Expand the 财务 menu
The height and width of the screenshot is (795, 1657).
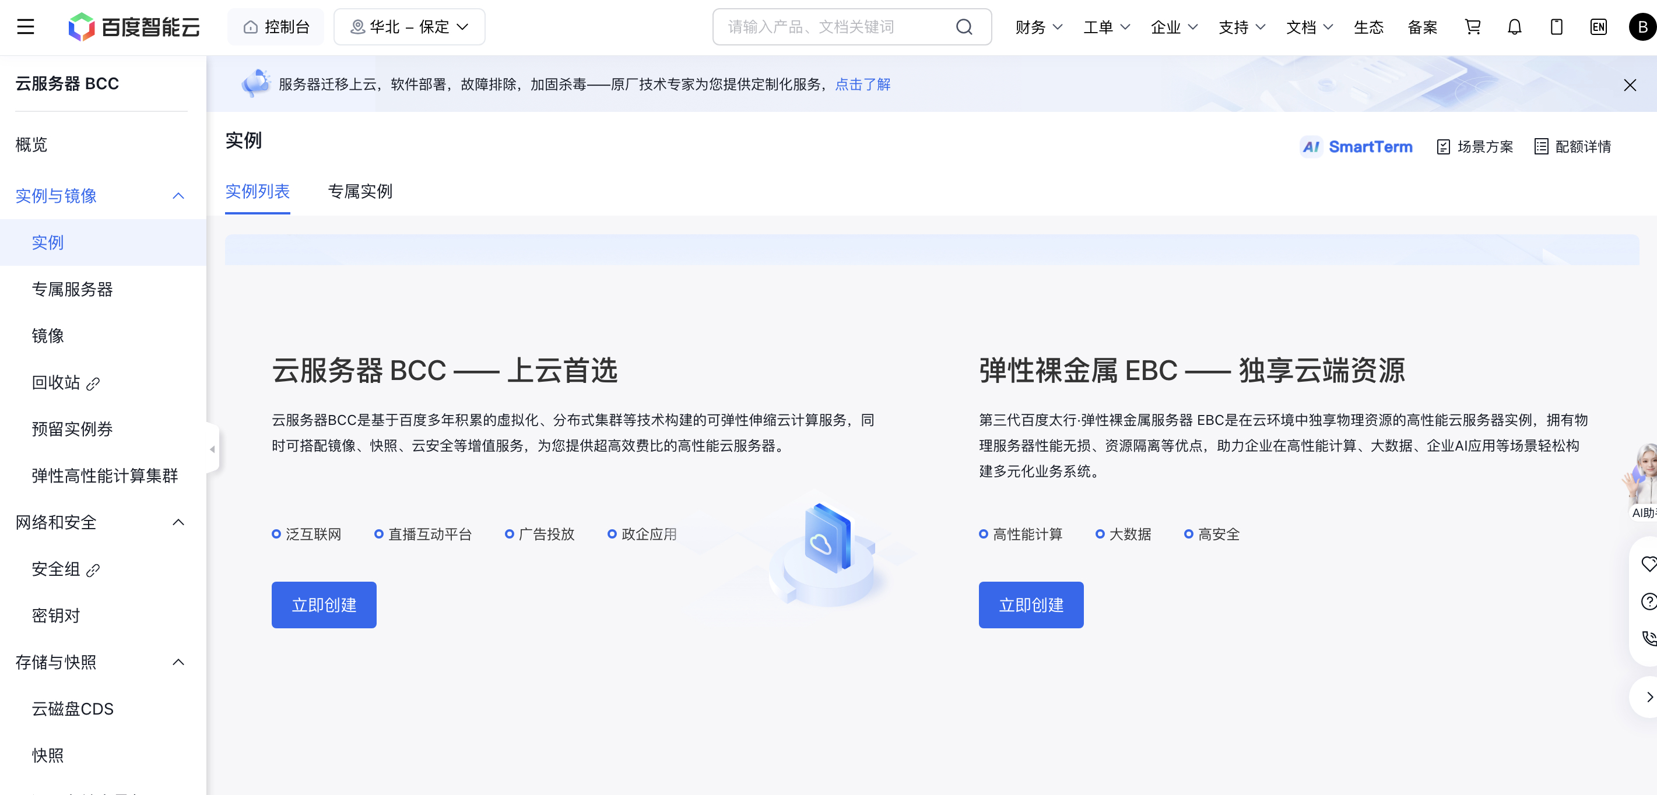[x=1038, y=27]
